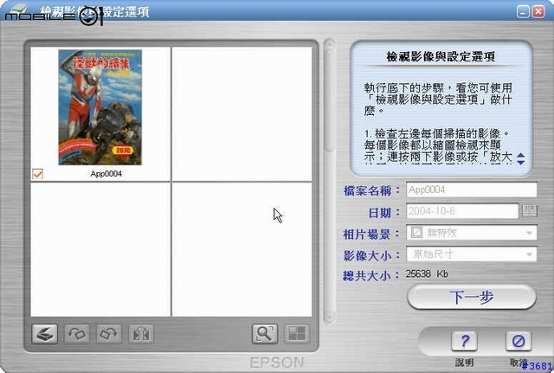Viewport: 554px width, 373px height.
Task: Click the magnifier zoom preview icon
Action: [265, 334]
